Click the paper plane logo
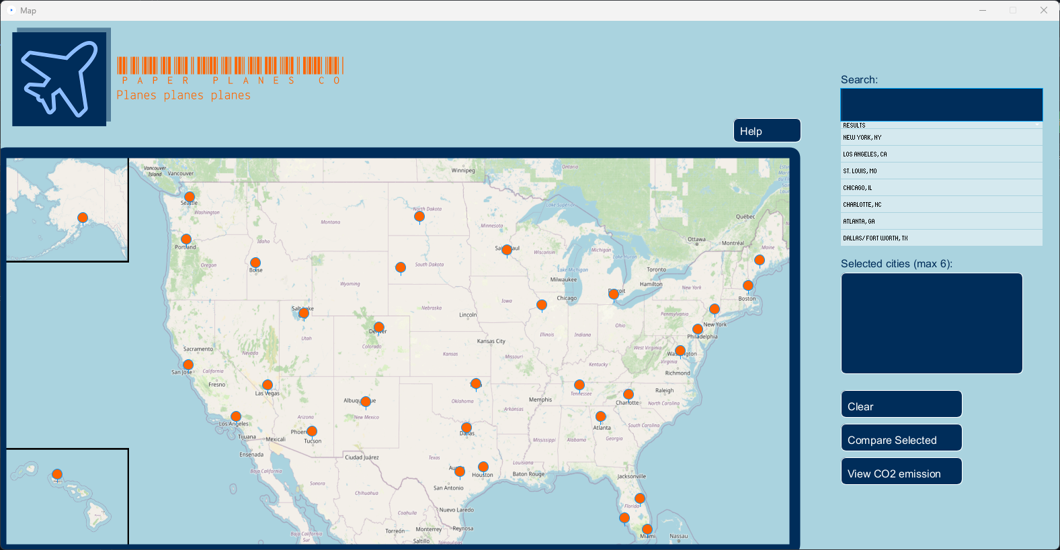The image size is (1060, 550). [x=60, y=79]
